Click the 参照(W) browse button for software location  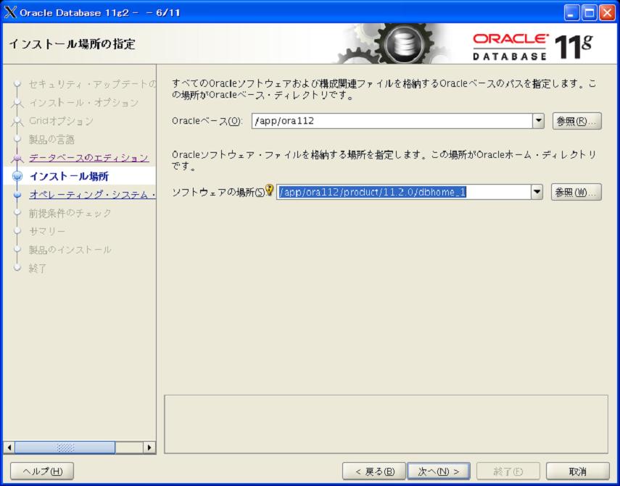pos(576,192)
